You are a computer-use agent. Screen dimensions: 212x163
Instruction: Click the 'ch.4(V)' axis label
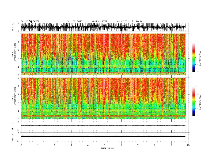pos(13,137)
